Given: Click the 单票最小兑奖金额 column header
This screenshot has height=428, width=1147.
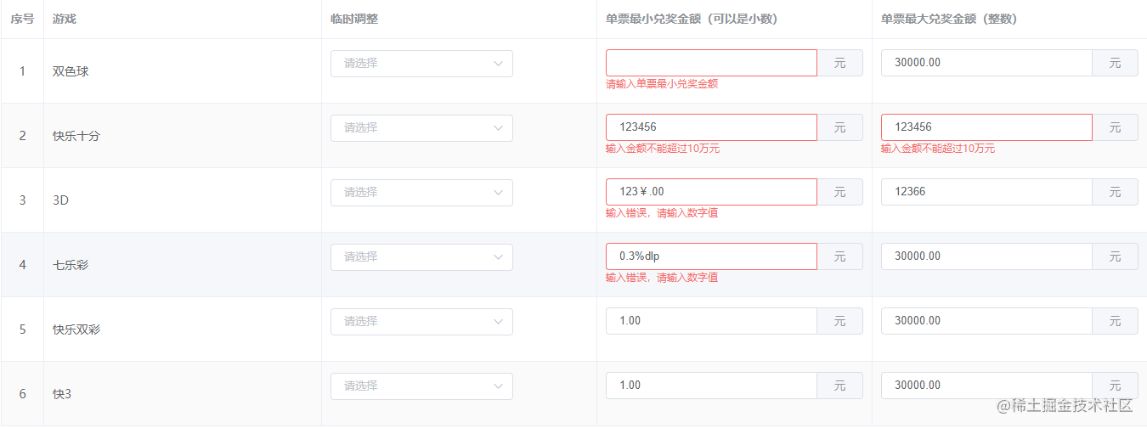Looking at the screenshot, I should coord(692,20).
